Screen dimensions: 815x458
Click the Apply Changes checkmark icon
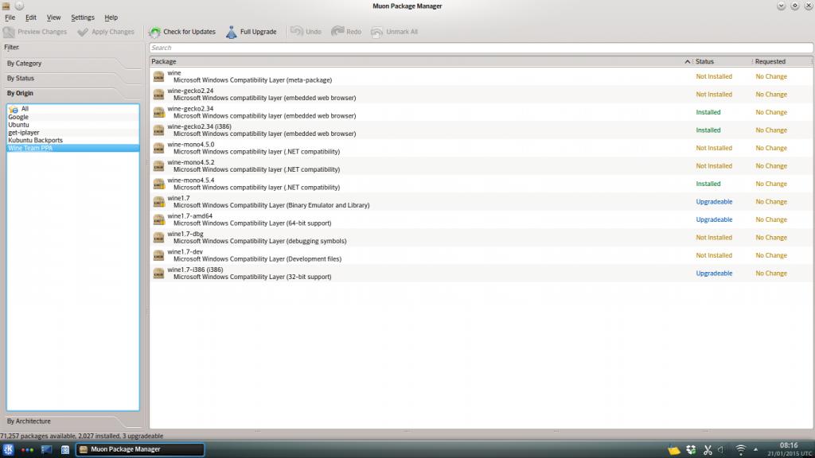click(x=83, y=32)
